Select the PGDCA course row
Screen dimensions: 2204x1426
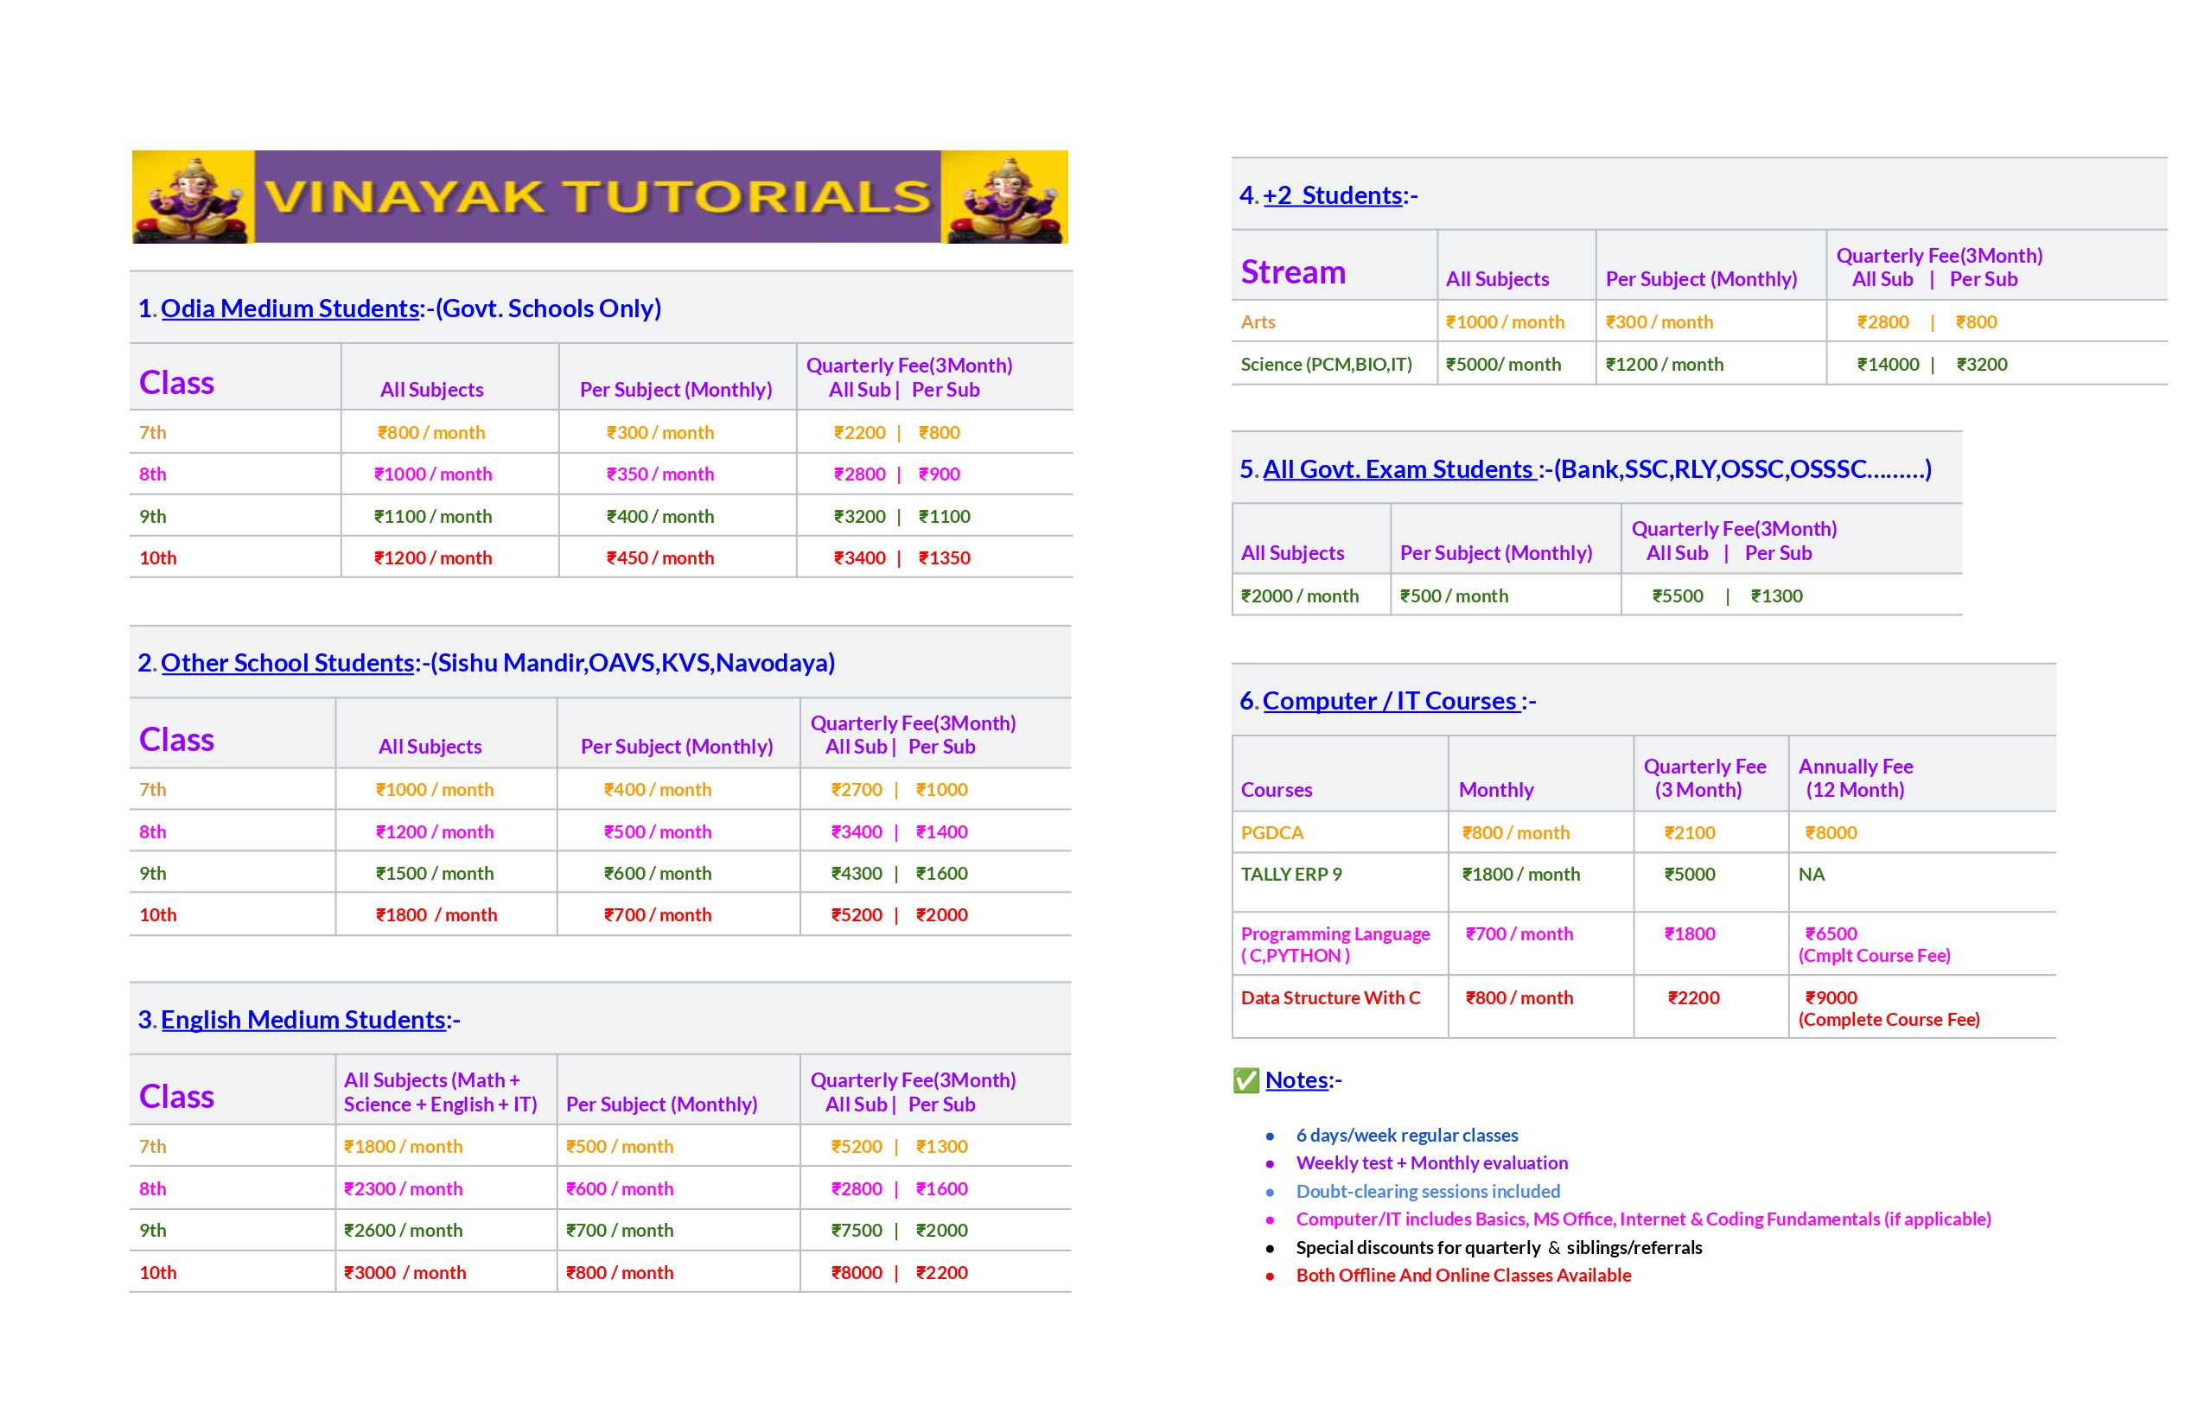coord(1644,832)
